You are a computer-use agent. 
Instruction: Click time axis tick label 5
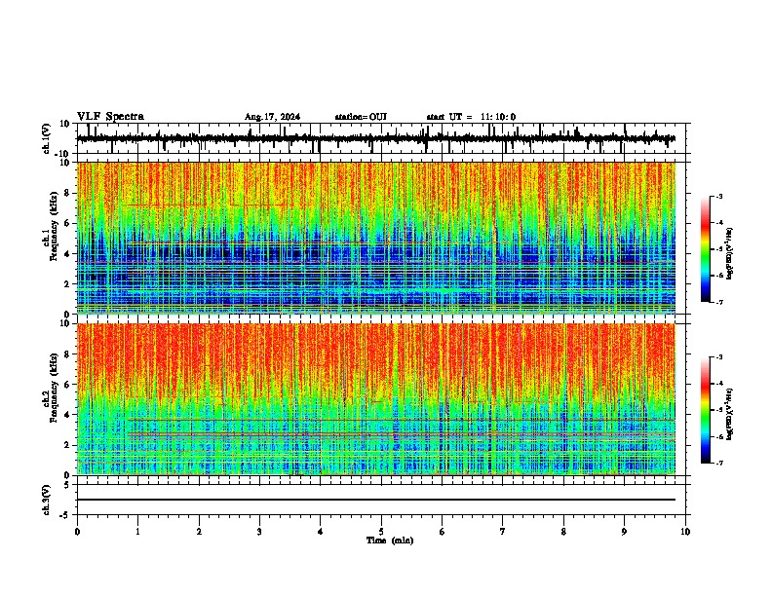pos(381,532)
